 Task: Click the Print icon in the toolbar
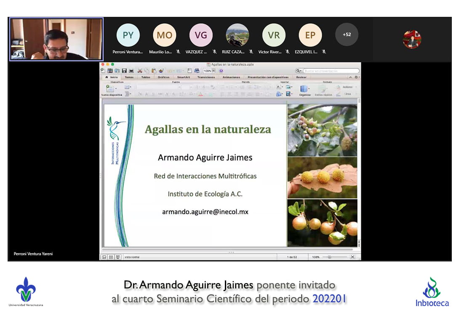[x=131, y=71]
